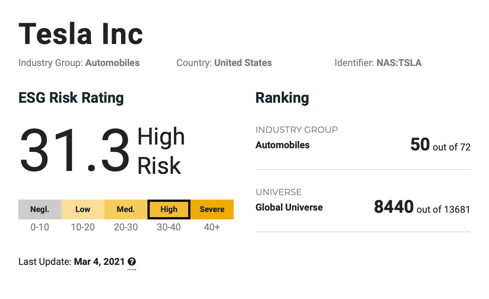The image size is (489, 299).
Task: Click the 31.3 ESG risk score
Action: [74, 151]
